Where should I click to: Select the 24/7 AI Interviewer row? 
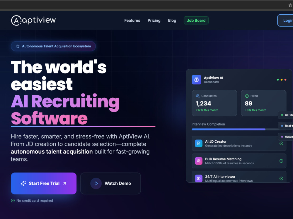point(239,177)
